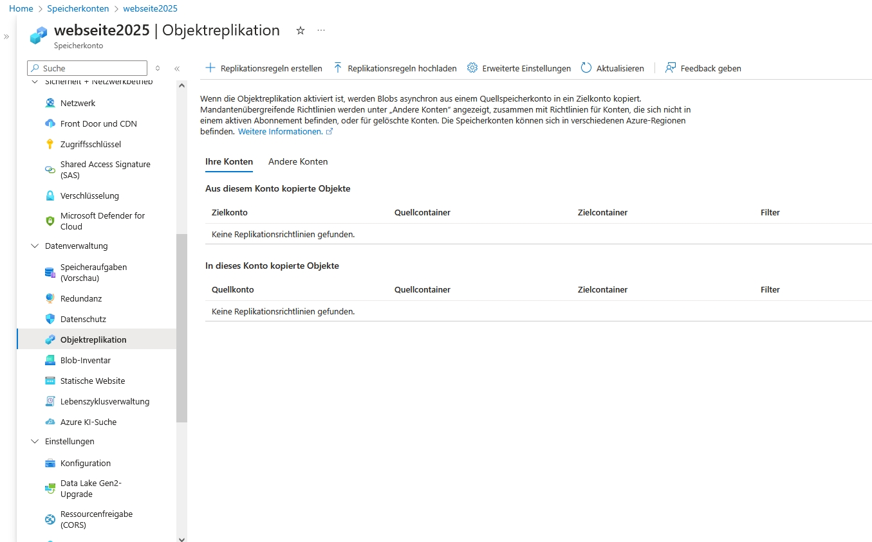Collapse the Einstellungen section chevron
This screenshot has width=872, height=542.
(35, 441)
